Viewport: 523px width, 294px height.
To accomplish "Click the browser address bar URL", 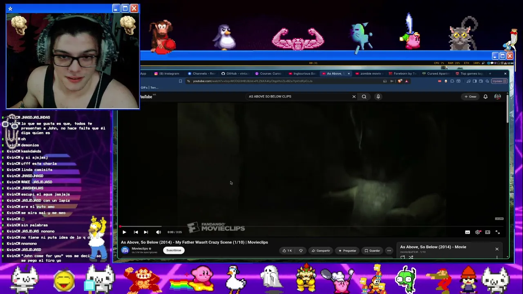I will coord(253,81).
